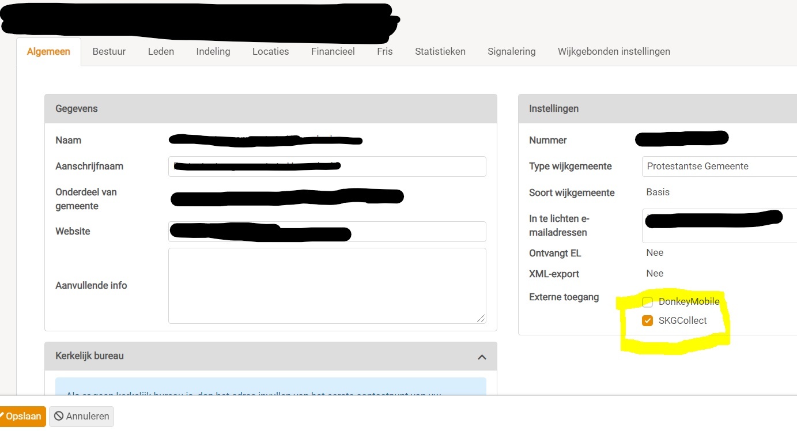
Task: Switch to the Bestuur tab
Action: (x=109, y=51)
